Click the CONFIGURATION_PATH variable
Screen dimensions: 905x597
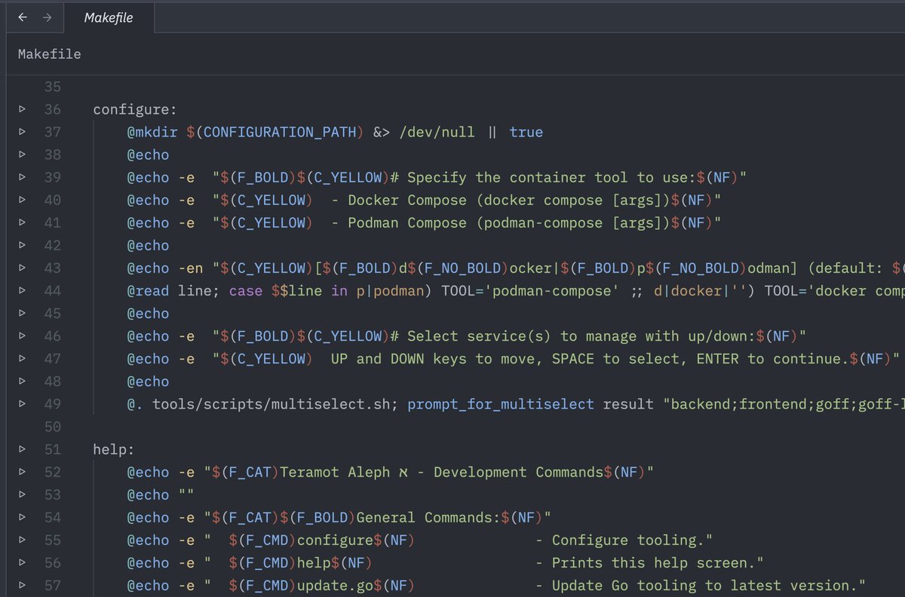[279, 132]
